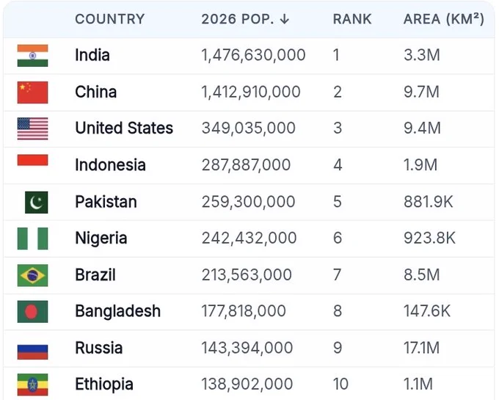Sort table by Rank column header
Screen dimensions: 499x400
tap(352, 19)
